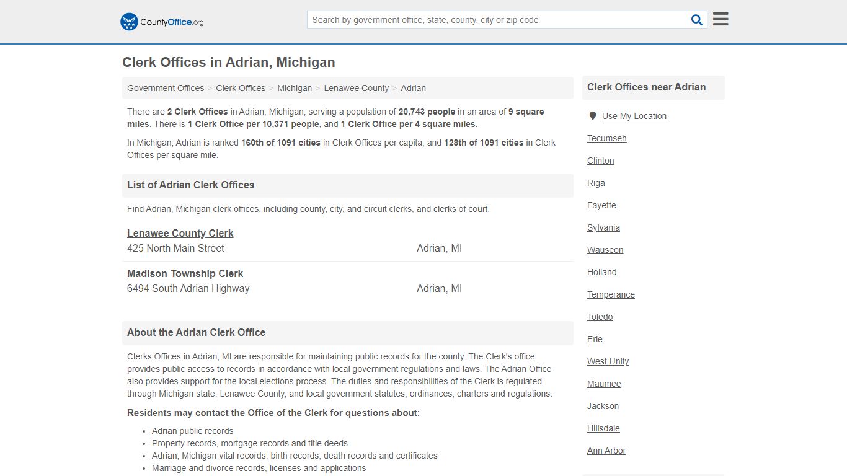
Task: View clerk offices in Hillsdale
Action: 603,428
